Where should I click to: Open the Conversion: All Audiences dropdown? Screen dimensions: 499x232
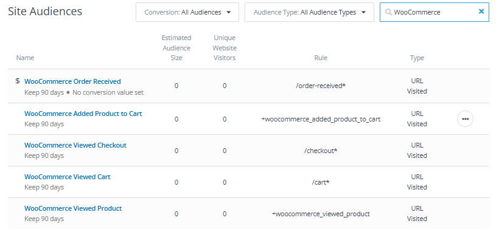(187, 12)
